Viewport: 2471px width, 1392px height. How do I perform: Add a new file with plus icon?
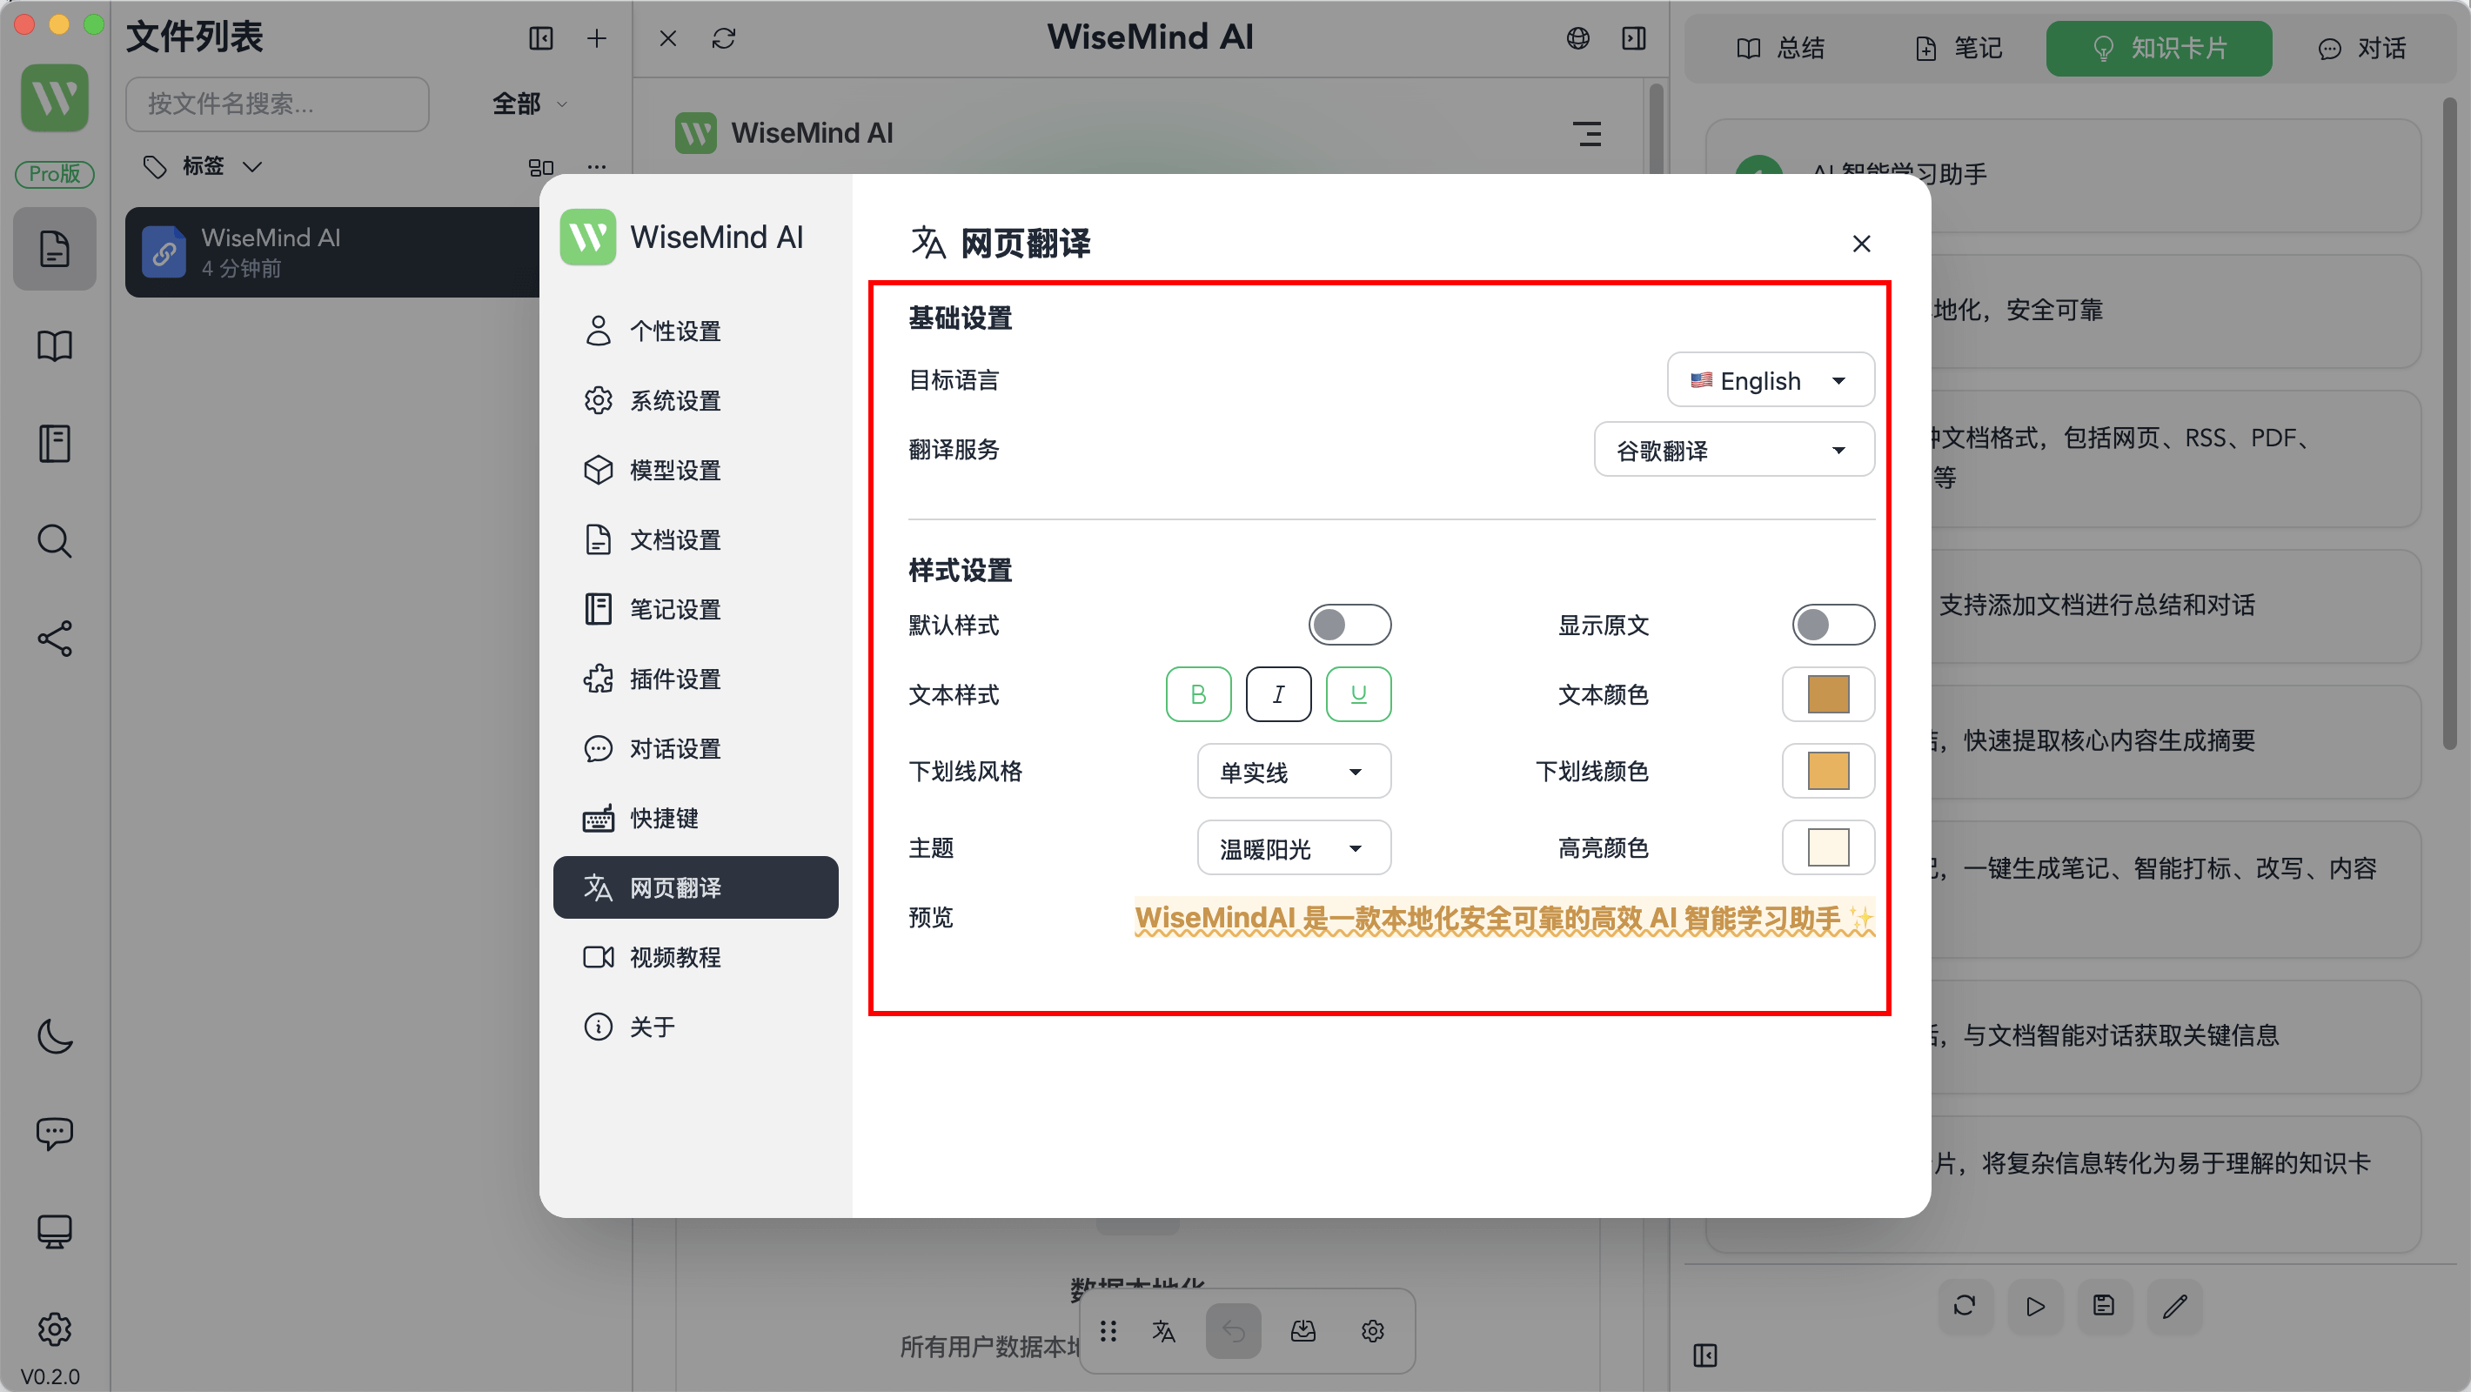[x=597, y=38]
